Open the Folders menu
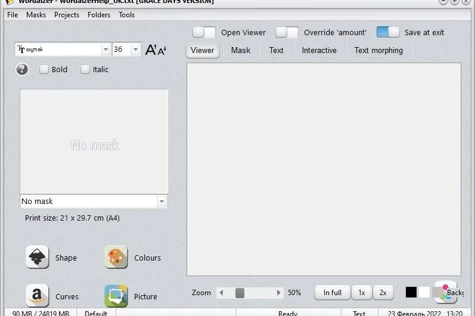This screenshot has height=316, width=475. tap(99, 15)
